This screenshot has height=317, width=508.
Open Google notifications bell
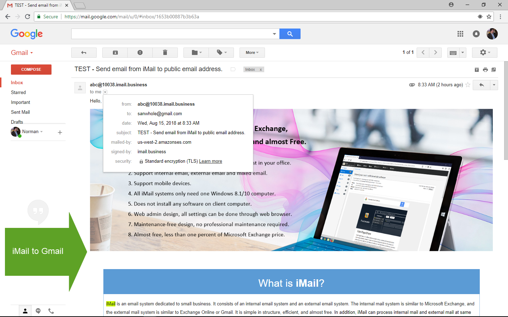coord(476,34)
